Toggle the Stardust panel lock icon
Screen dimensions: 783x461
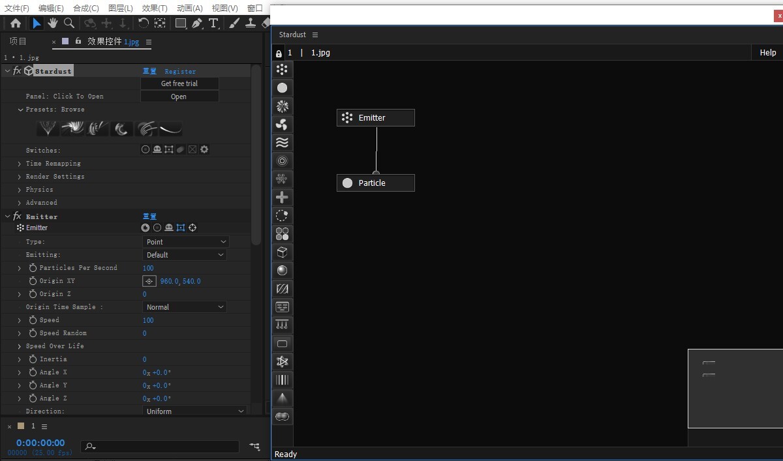(279, 53)
